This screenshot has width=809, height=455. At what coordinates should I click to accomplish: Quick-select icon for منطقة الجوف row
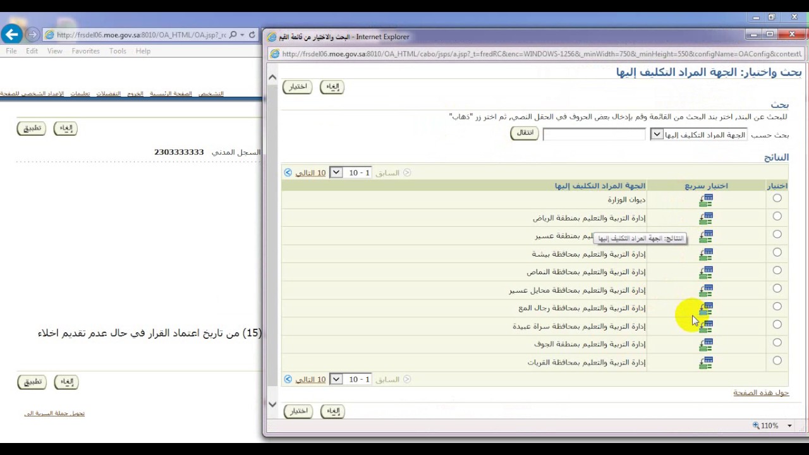(x=706, y=345)
